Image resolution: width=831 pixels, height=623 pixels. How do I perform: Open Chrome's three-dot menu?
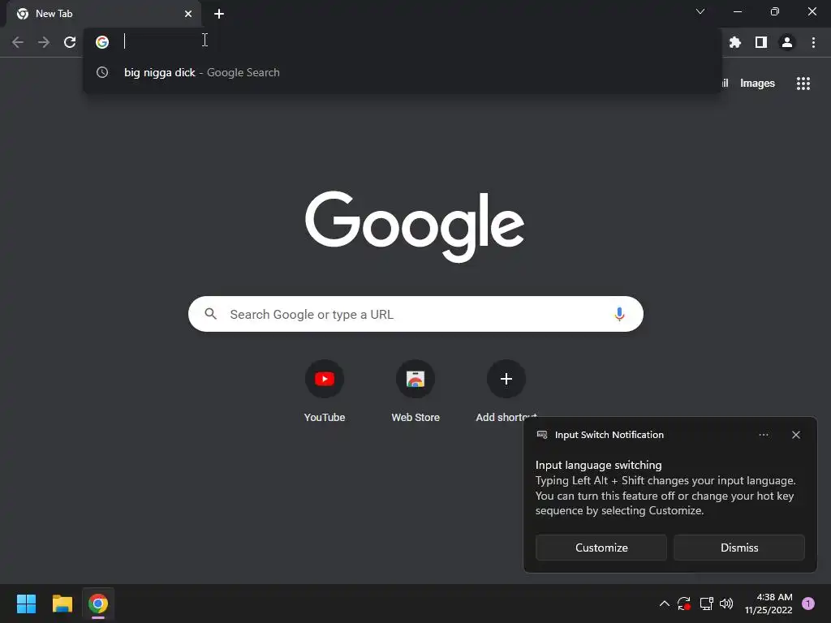coord(813,42)
